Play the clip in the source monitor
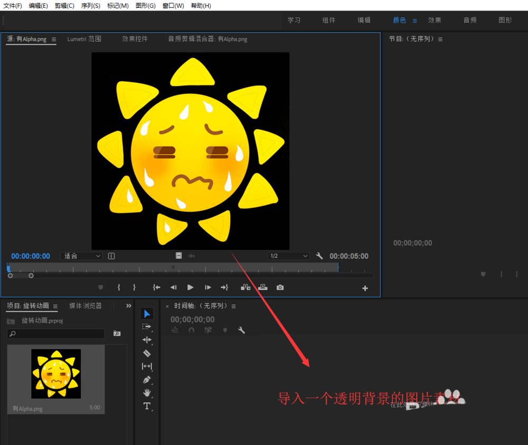 click(190, 287)
